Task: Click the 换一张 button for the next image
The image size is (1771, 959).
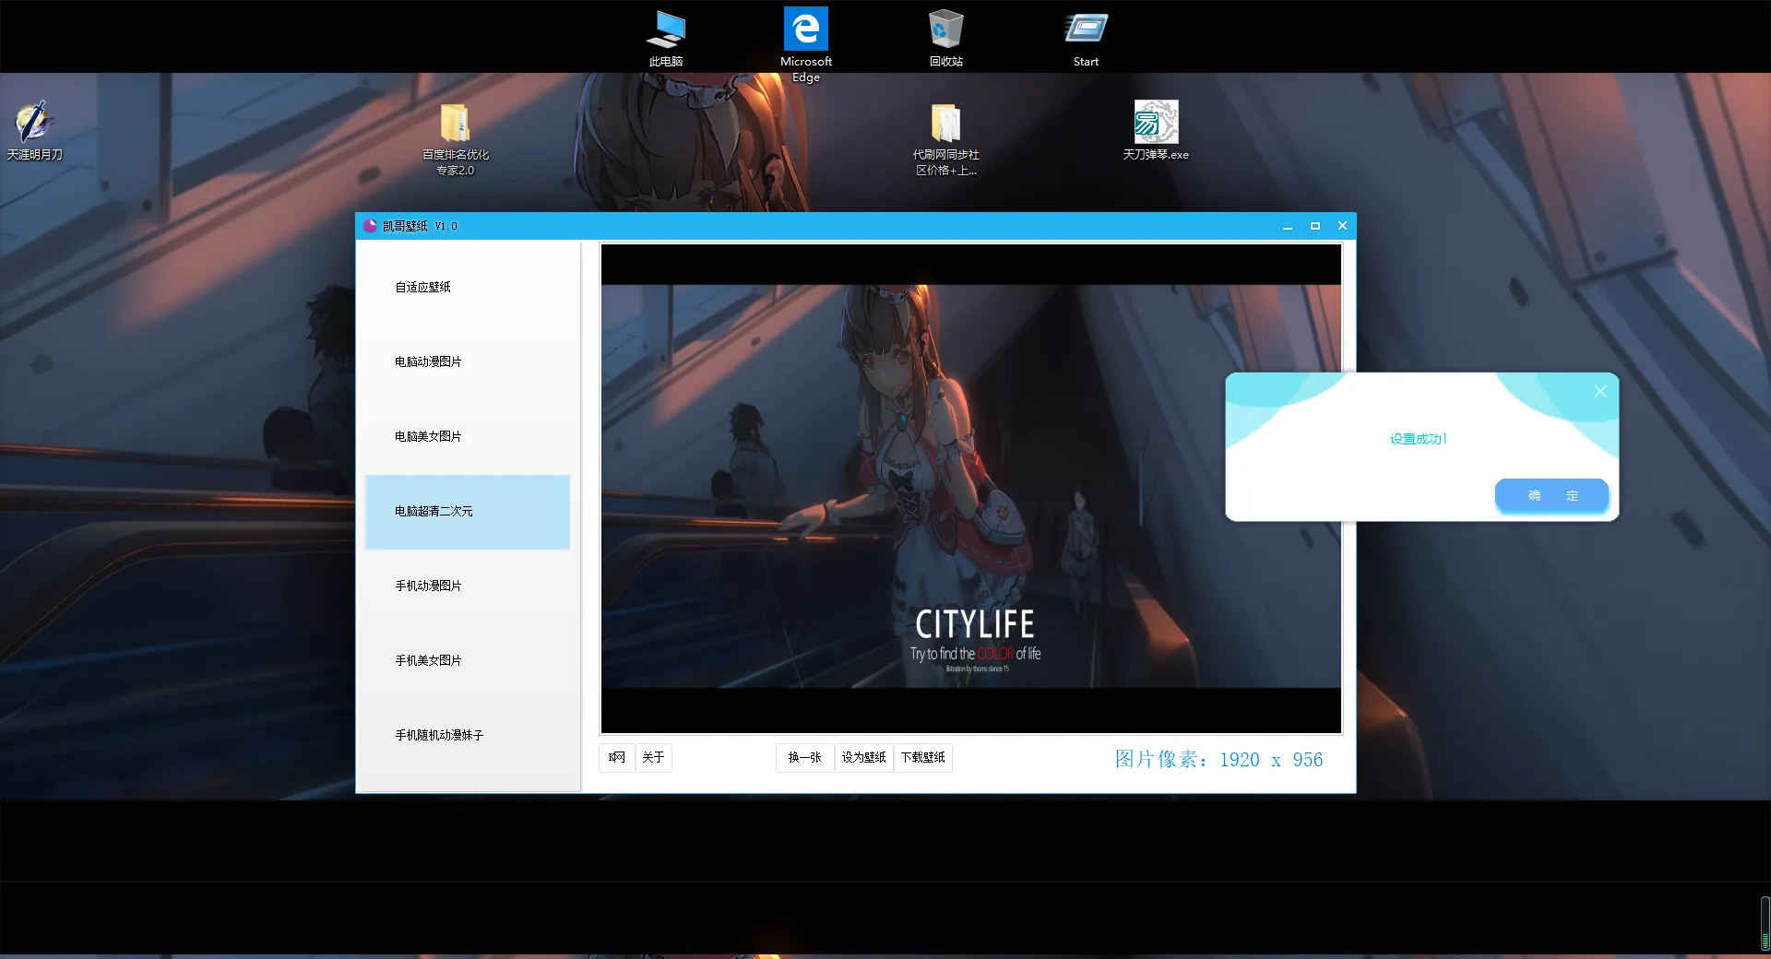Action: click(804, 758)
